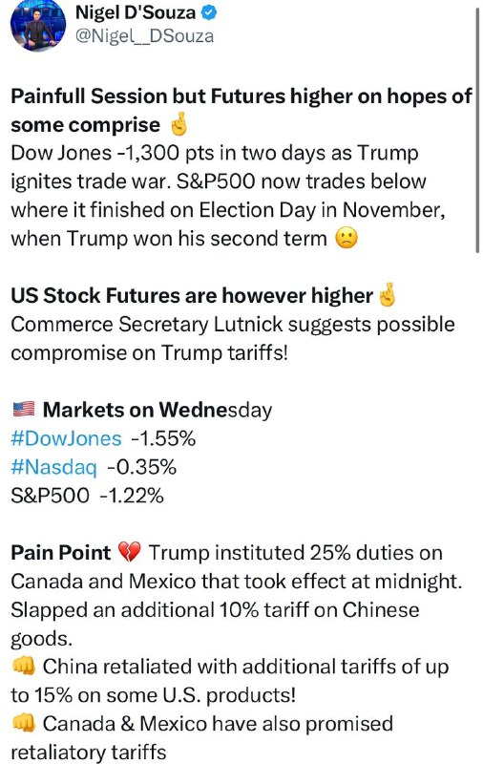Open the Nigel D'Souza display name
The height and width of the screenshot is (764, 483).
pyautogui.click(x=136, y=12)
